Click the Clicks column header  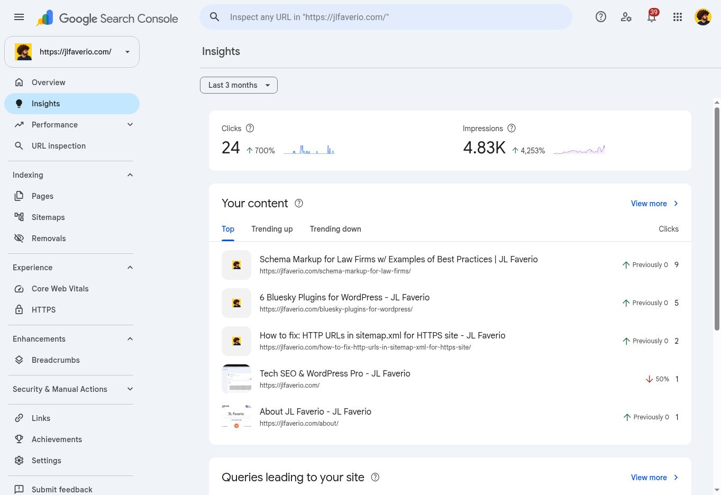pyautogui.click(x=669, y=229)
